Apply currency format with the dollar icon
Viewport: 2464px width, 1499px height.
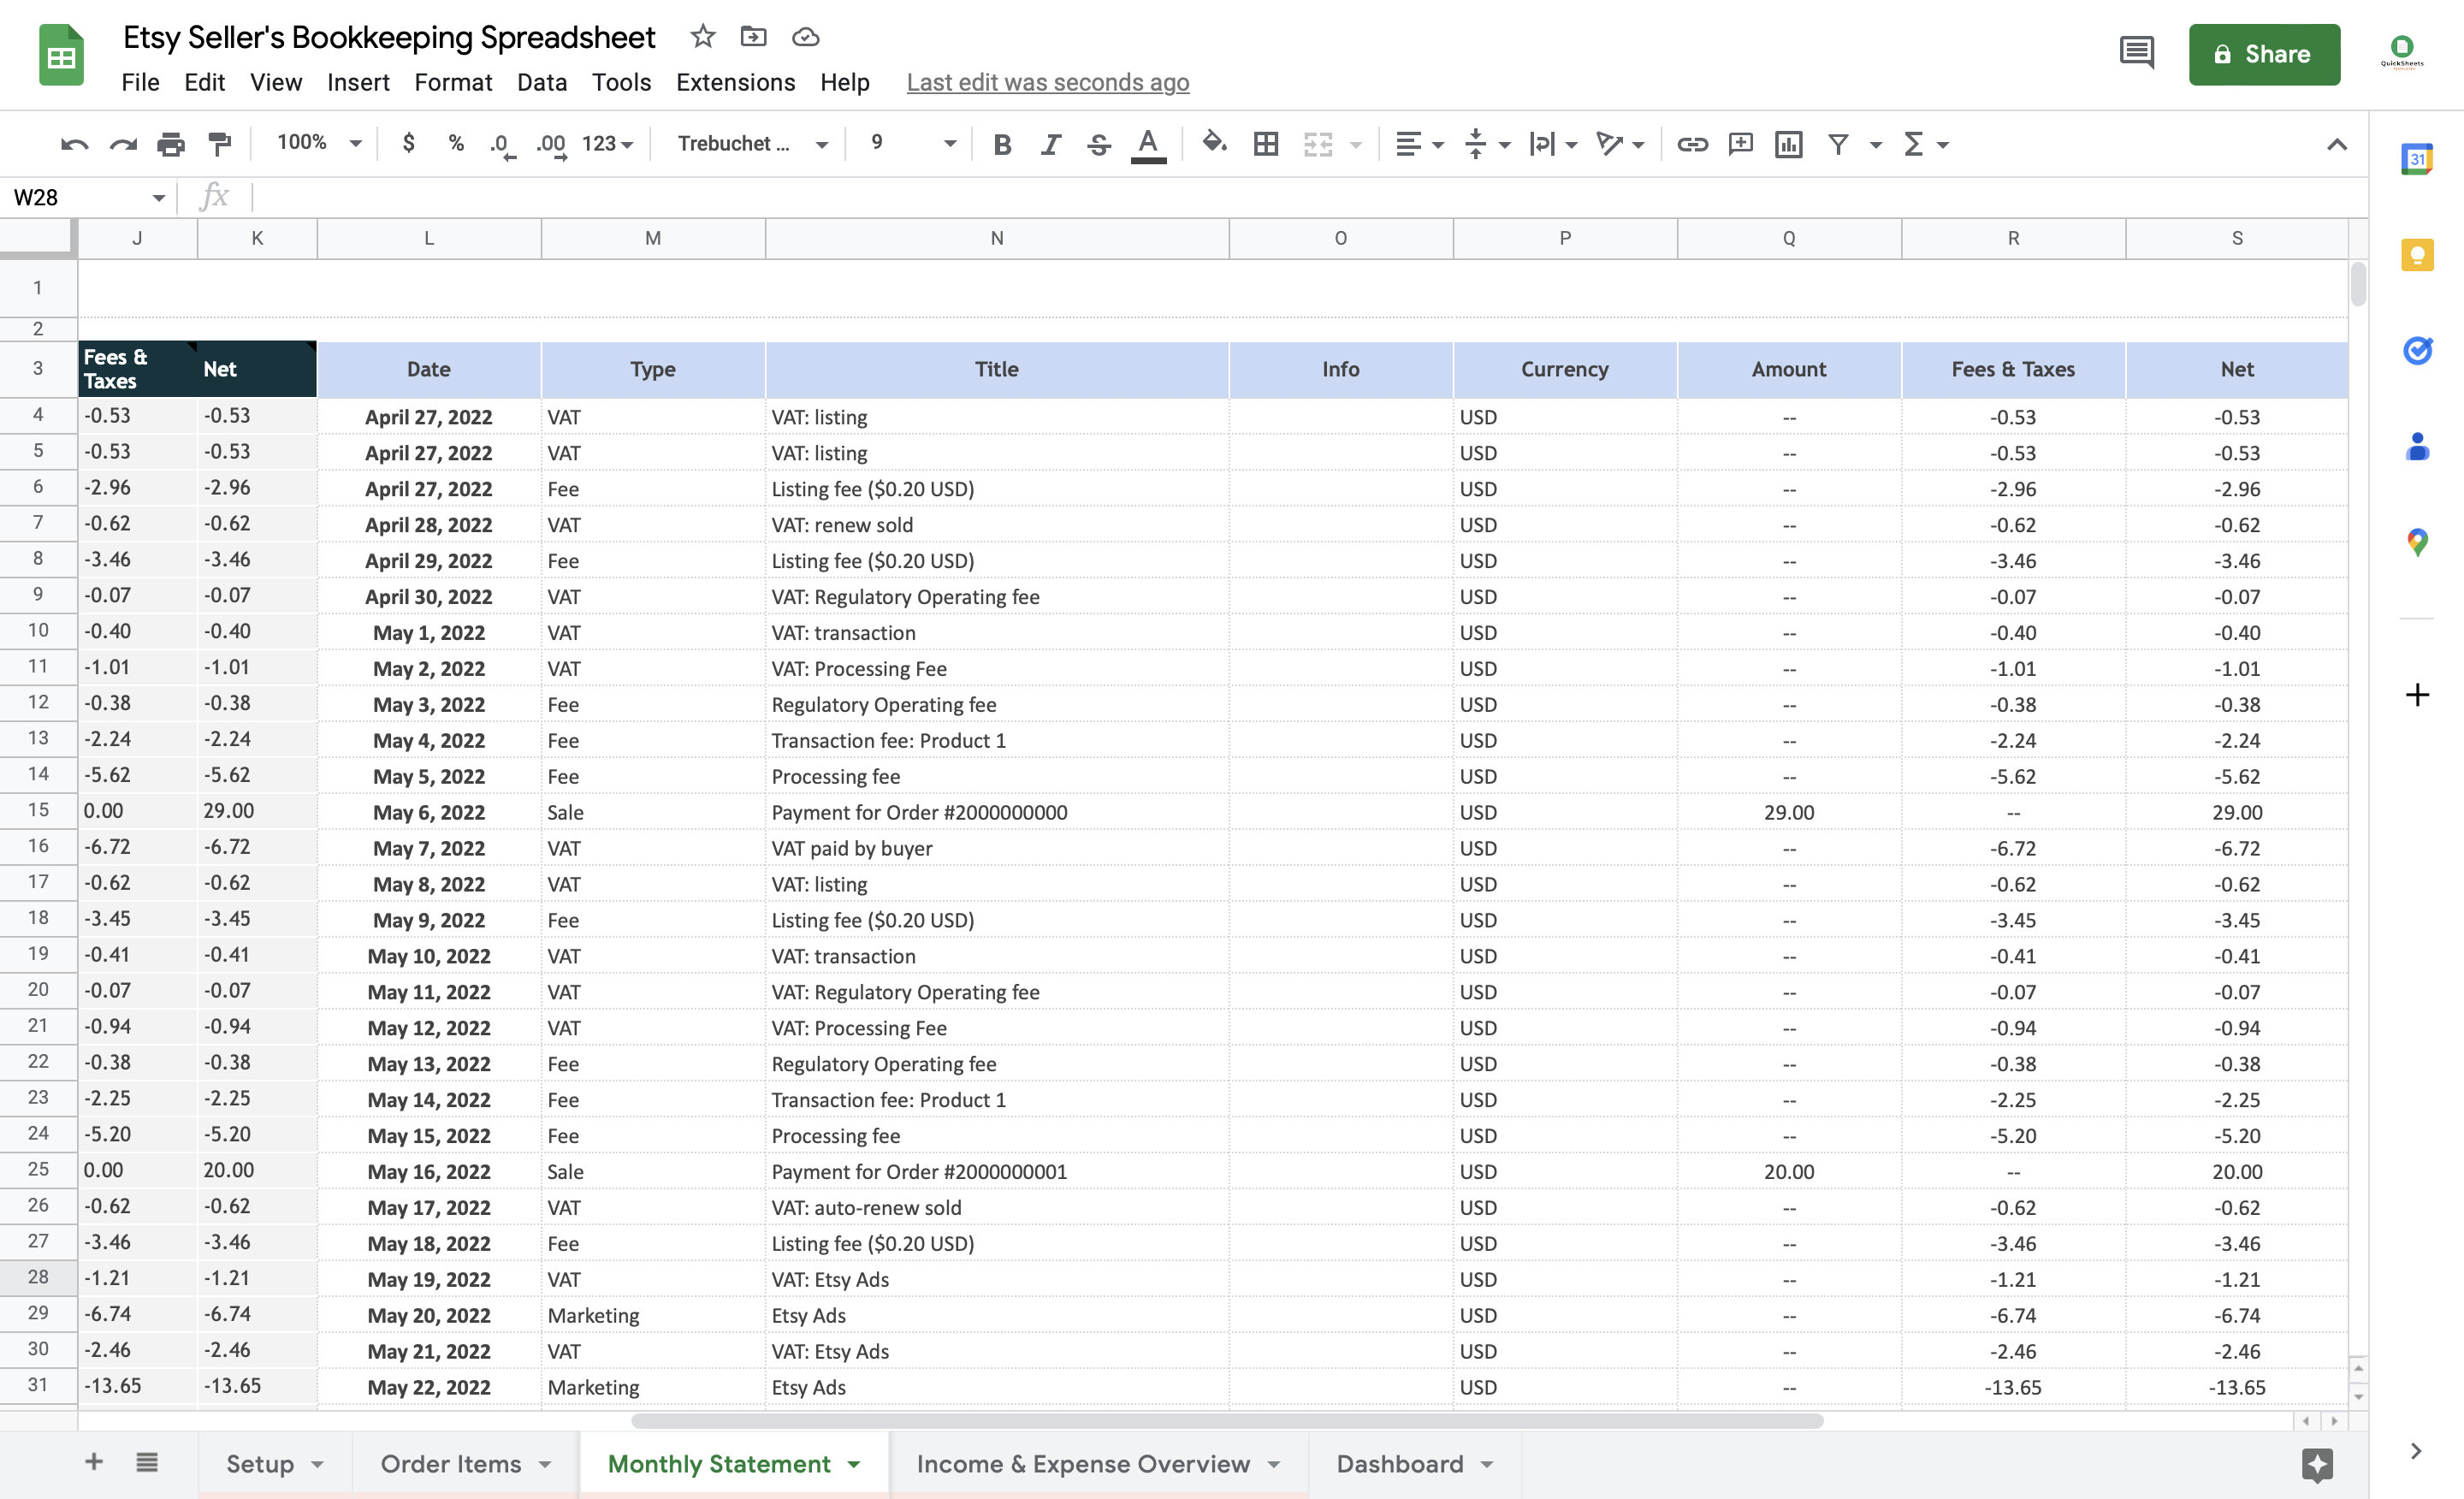[408, 144]
